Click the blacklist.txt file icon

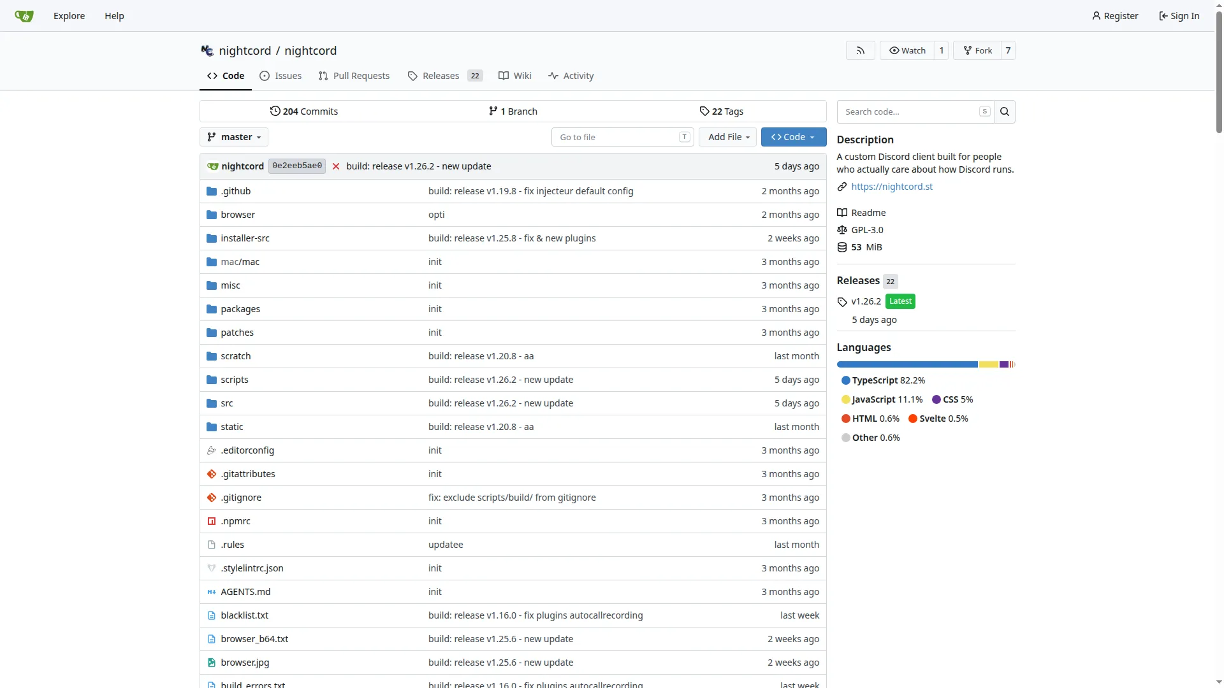212,615
